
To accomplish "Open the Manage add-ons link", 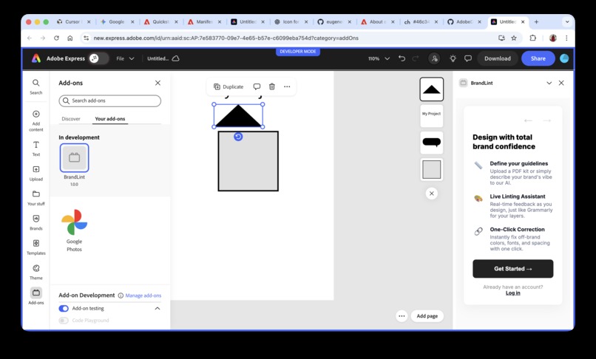I will point(143,295).
